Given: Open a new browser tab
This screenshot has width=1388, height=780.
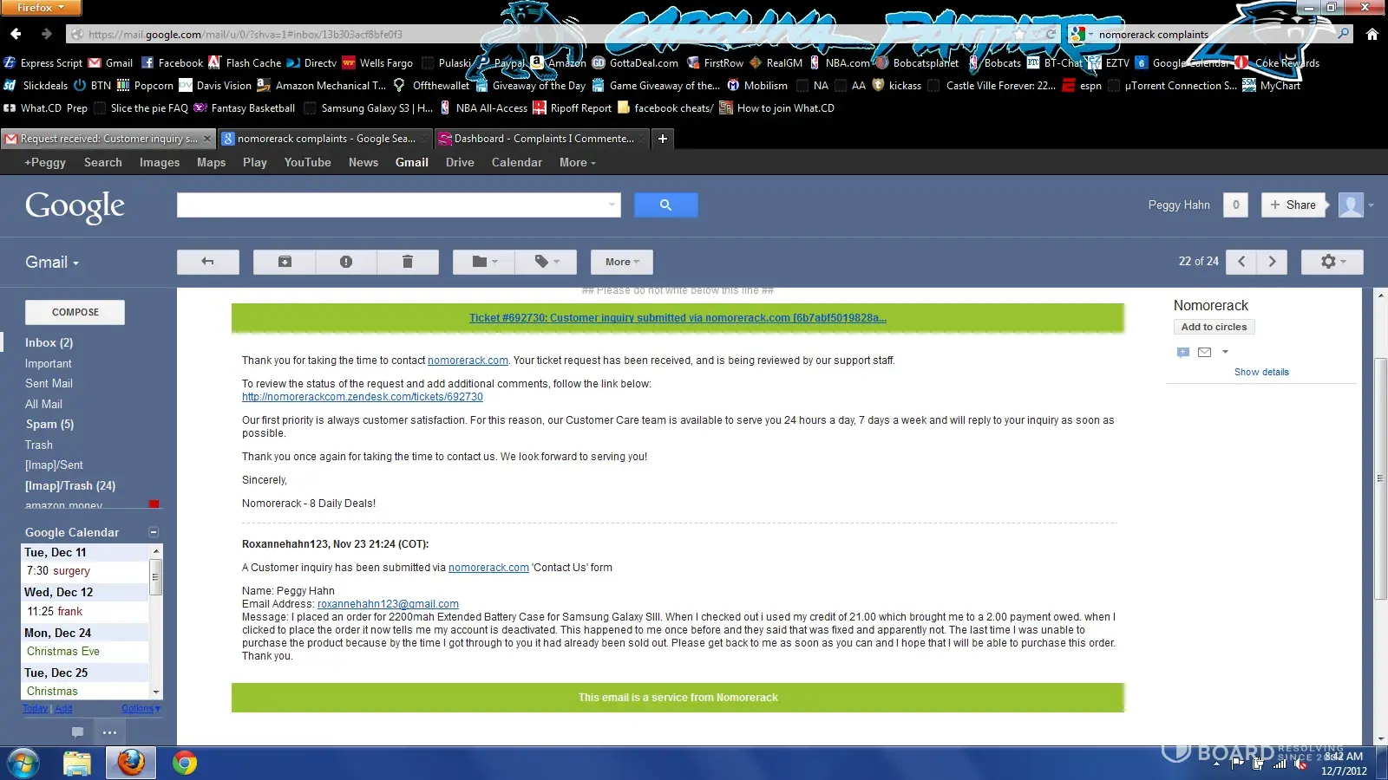Looking at the screenshot, I should (x=663, y=139).
